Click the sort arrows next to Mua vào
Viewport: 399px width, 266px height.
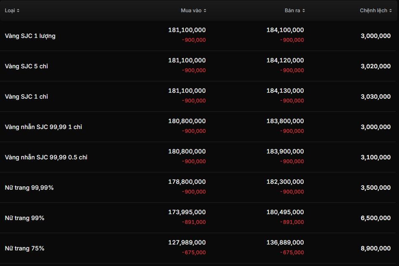point(205,11)
